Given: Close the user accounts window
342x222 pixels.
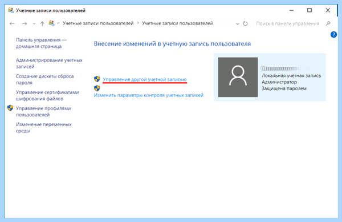Looking at the screenshot, I should (x=328, y=10).
